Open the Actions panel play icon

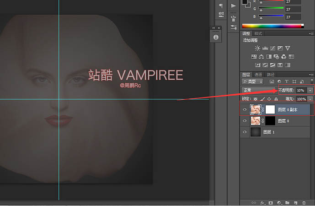coord(233,5)
